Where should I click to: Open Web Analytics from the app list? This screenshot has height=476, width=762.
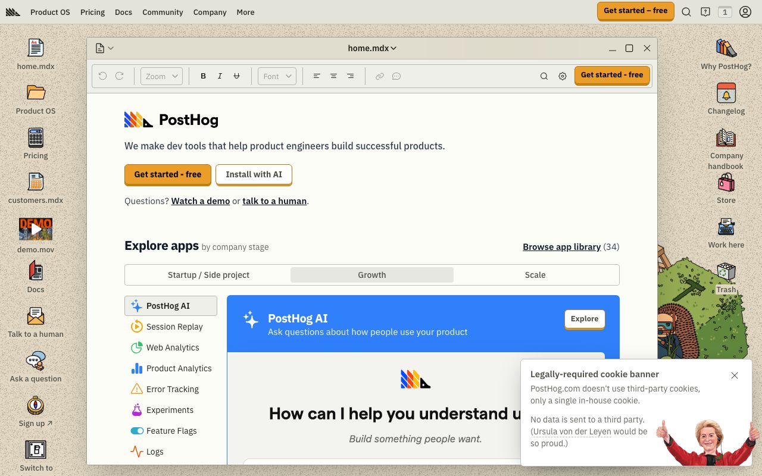(172, 347)
